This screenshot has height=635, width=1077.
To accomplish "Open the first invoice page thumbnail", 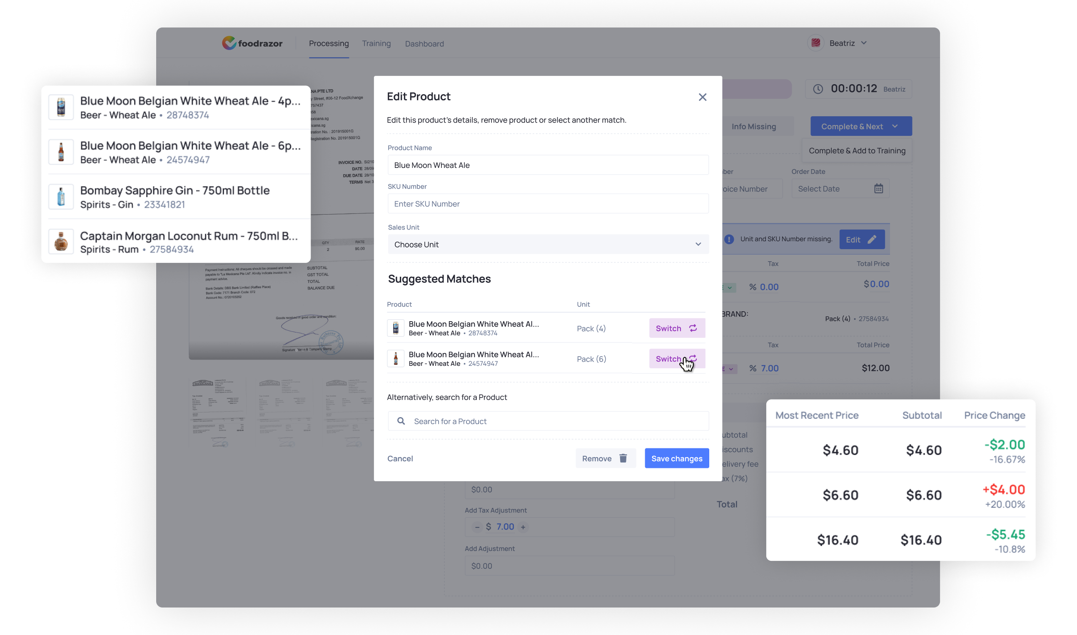I will click(x=218, y=412).
